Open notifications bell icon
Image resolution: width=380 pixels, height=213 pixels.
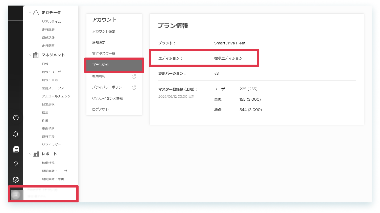click(16, 134)
